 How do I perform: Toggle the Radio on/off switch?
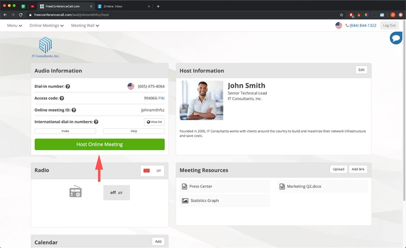152,171
